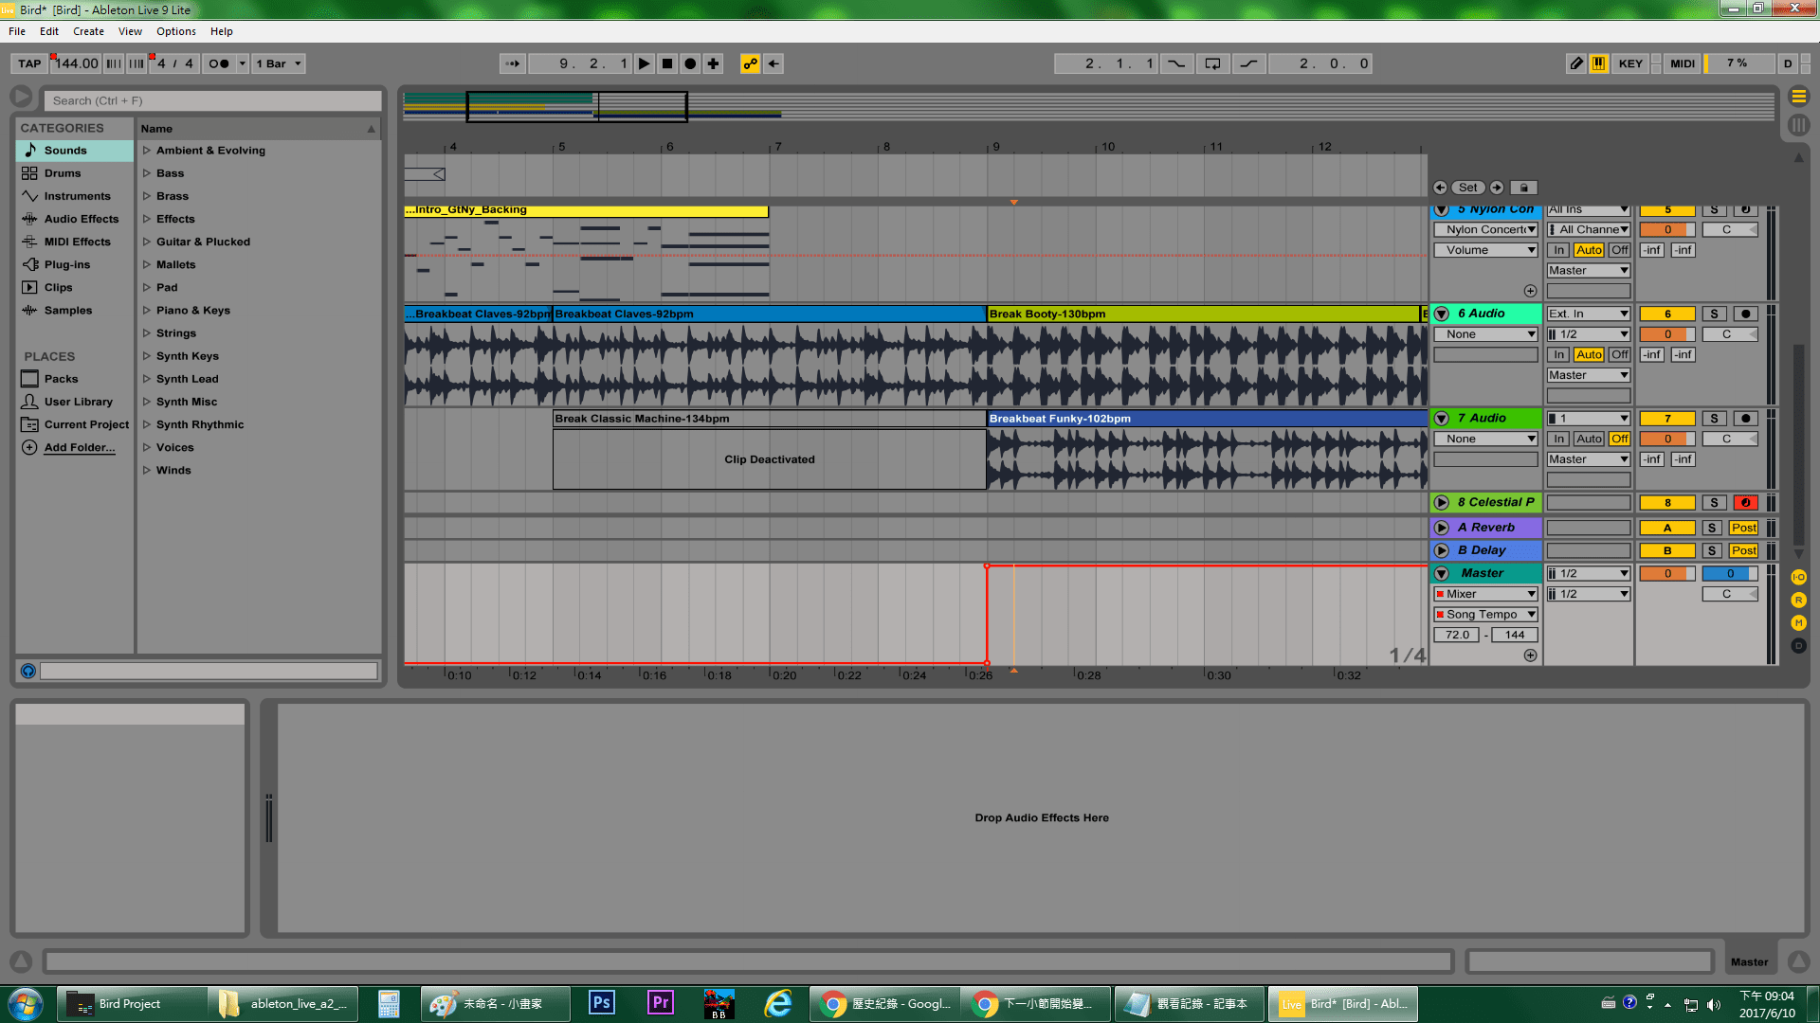Viewport: 1820px width, 1023px height.
Task: Click the Next Locator arrow button
Action: 1497,188
